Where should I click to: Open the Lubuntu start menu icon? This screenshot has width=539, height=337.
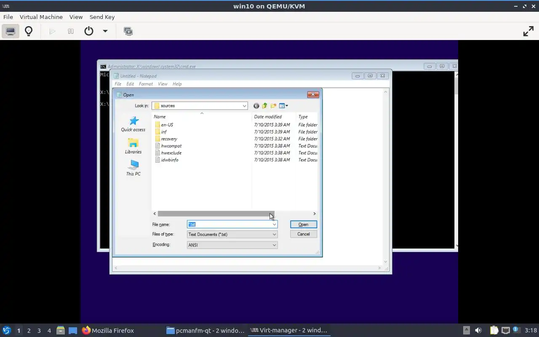click(6, 330)
